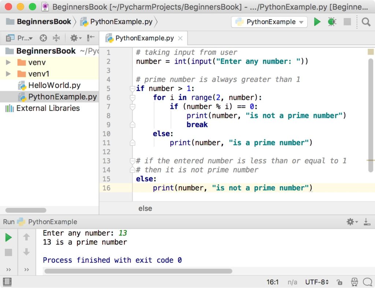
Task: Click the up stack trace arrow
Action: (26, 237)
